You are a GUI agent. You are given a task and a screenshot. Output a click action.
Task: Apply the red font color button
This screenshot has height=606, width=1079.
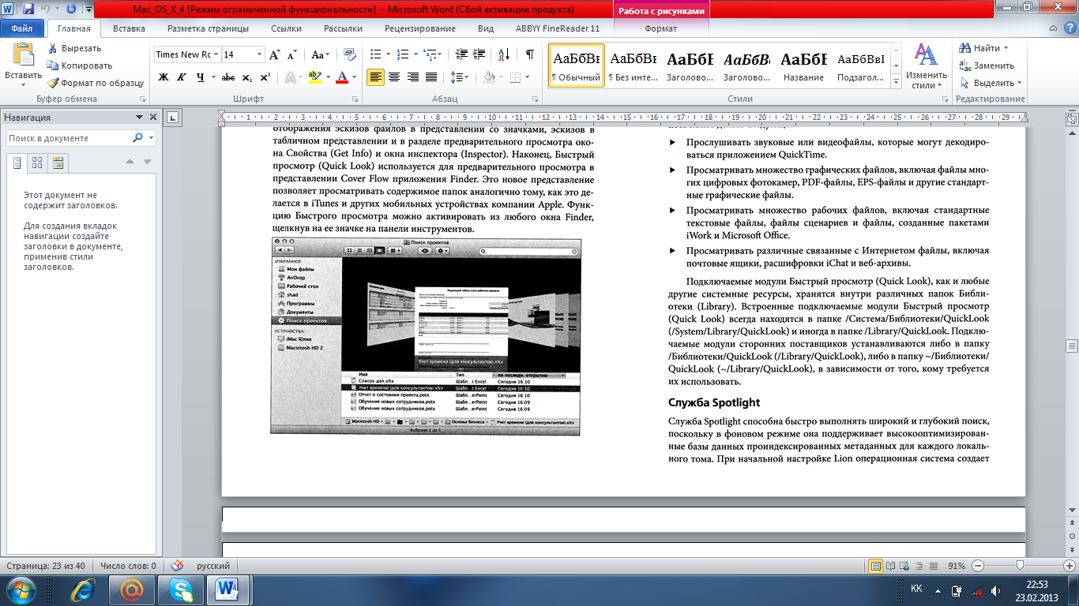341,77
